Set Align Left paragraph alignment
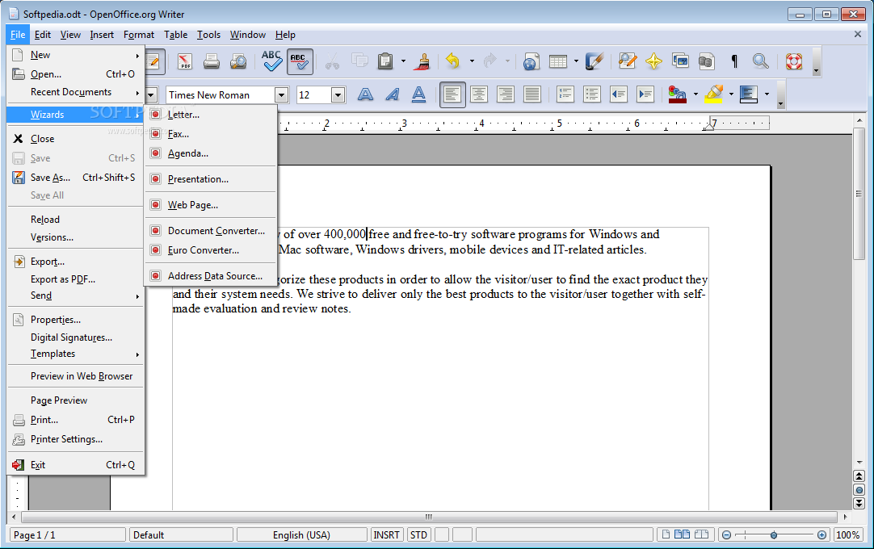The height and width of the screenshot is (549, 874). pos(452,94)
